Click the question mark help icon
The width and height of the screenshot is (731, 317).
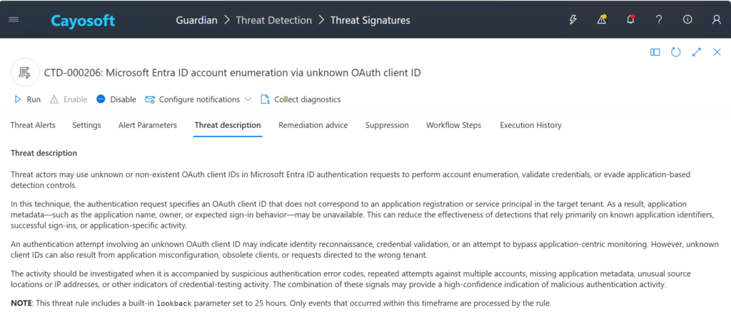(659, 20)
